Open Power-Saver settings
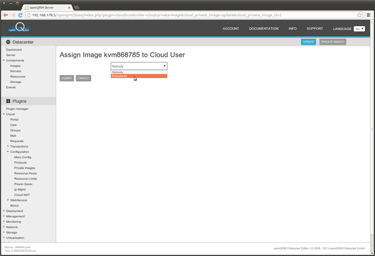 [24, 184]
